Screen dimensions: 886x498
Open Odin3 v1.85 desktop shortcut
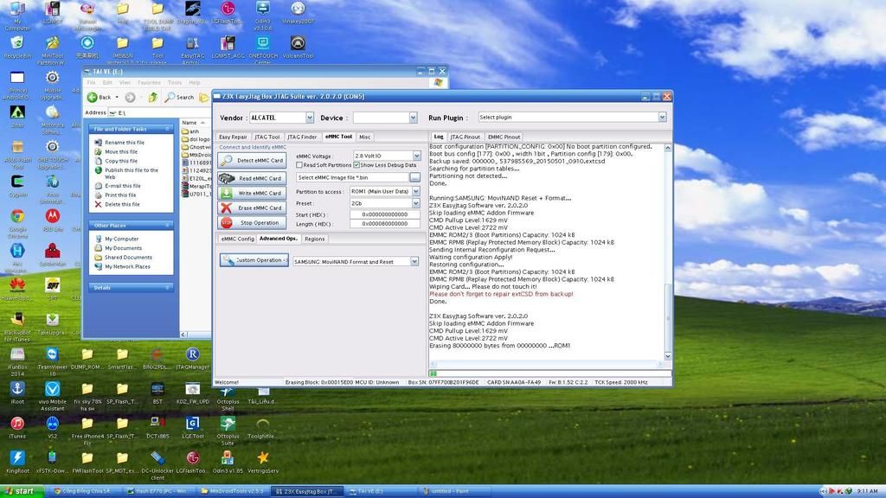[228, 462]
